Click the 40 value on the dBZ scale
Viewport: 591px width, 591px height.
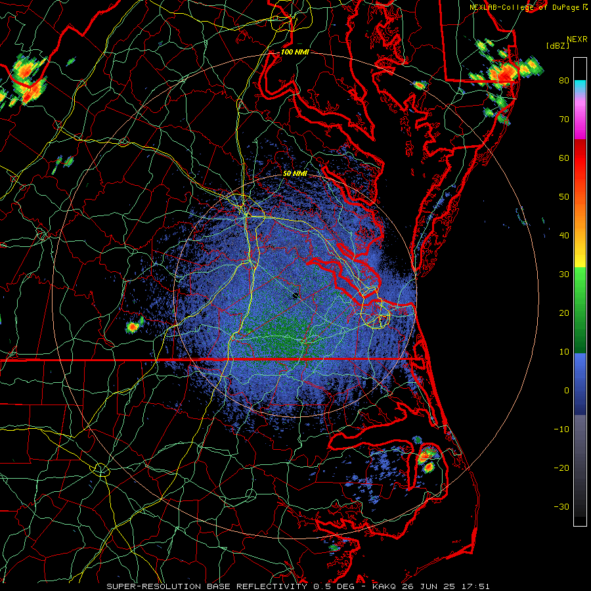tap(564, 236)
